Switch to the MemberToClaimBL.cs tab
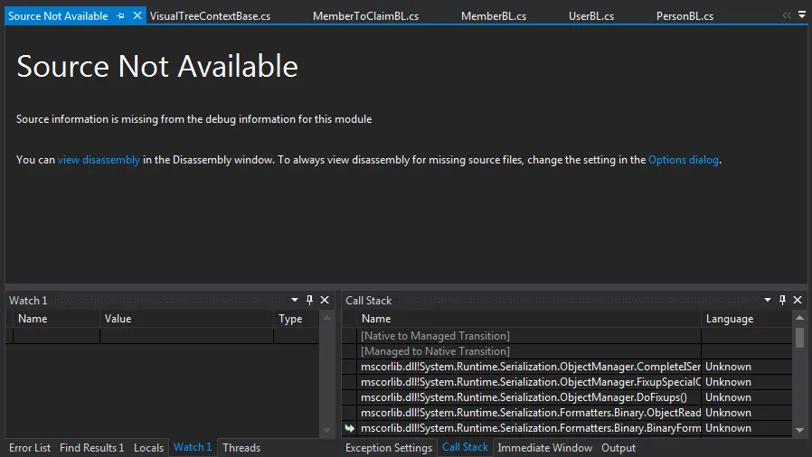The width and height of the screenshot is (812, 457). 365,16
